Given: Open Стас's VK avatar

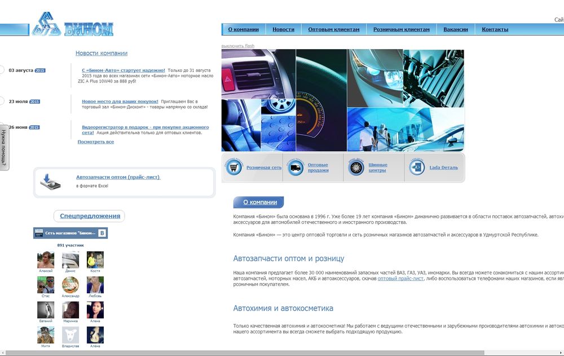Looking at the screenshot, I should click(x=46, y=285).
